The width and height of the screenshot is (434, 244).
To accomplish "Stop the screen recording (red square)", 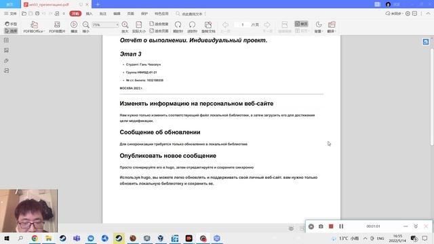I will click(x=331, y=226).
